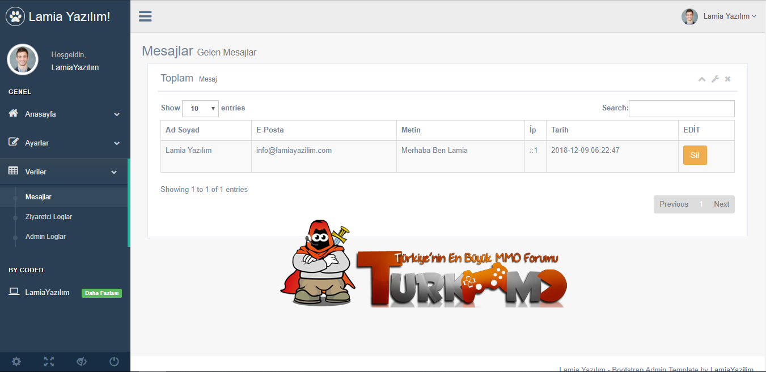
Task: Open the Veriler sidebar menu
Action: 64,172
